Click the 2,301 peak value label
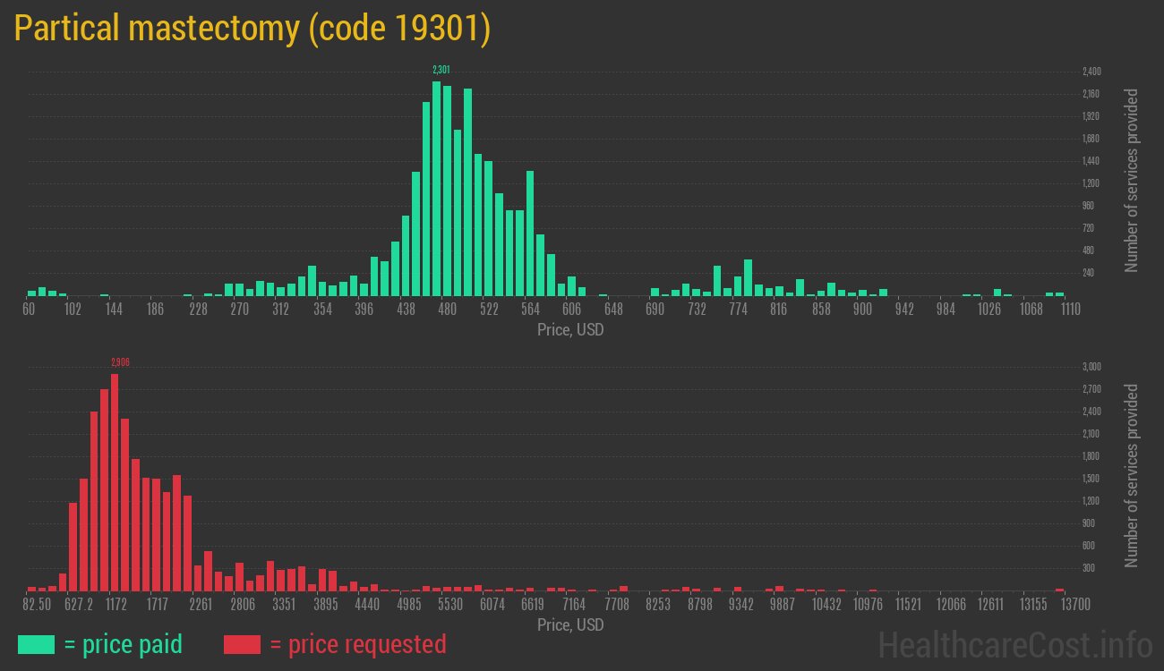Image resolution: width=1164 pixels, height=671 pixels. (441, 70)
